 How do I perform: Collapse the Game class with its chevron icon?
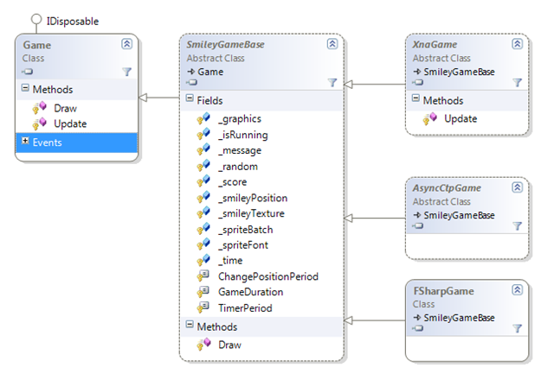pyautogui.click(x=127, y=44)
